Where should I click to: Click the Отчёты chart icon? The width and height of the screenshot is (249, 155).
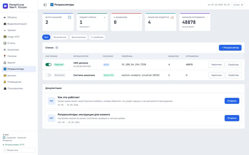pos(5,43)
